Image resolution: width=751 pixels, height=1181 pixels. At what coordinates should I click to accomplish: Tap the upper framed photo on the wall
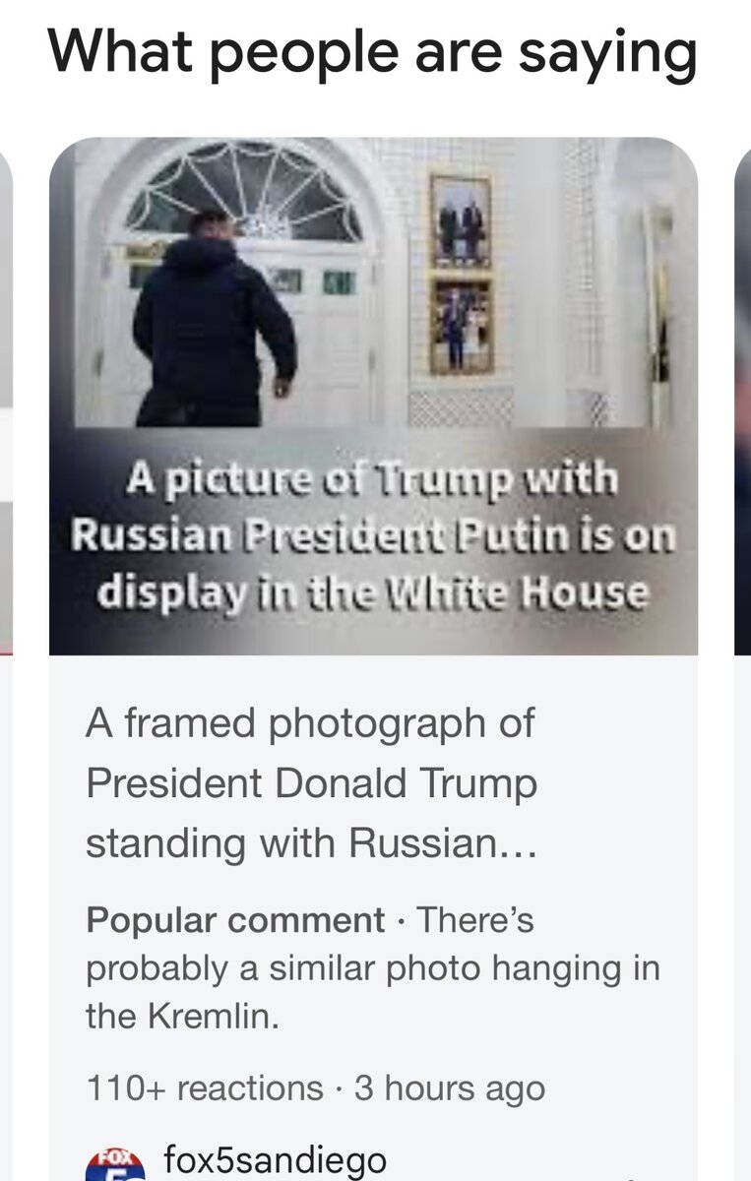461,220
